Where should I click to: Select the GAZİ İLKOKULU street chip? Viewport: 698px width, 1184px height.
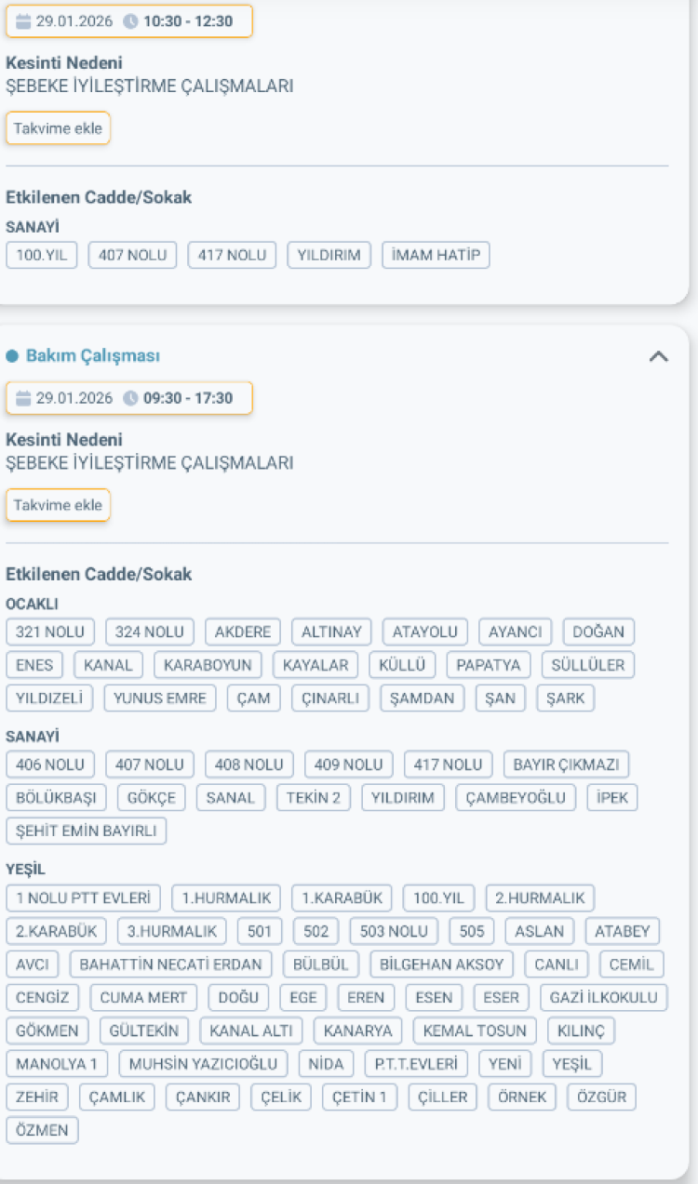pyautogui.click(x=604, y=998)
